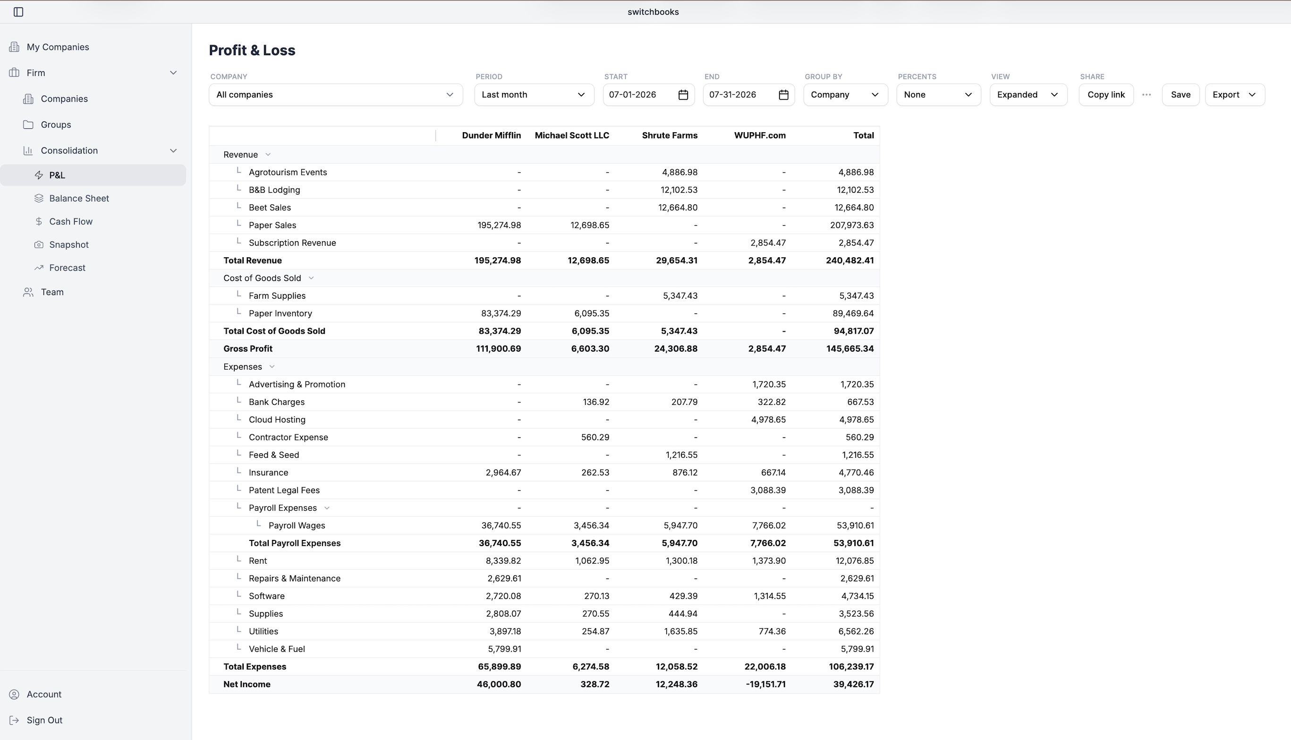Open the Group By Company dropdown
The height and width of the screenshot is (740, 1291).
846,94
